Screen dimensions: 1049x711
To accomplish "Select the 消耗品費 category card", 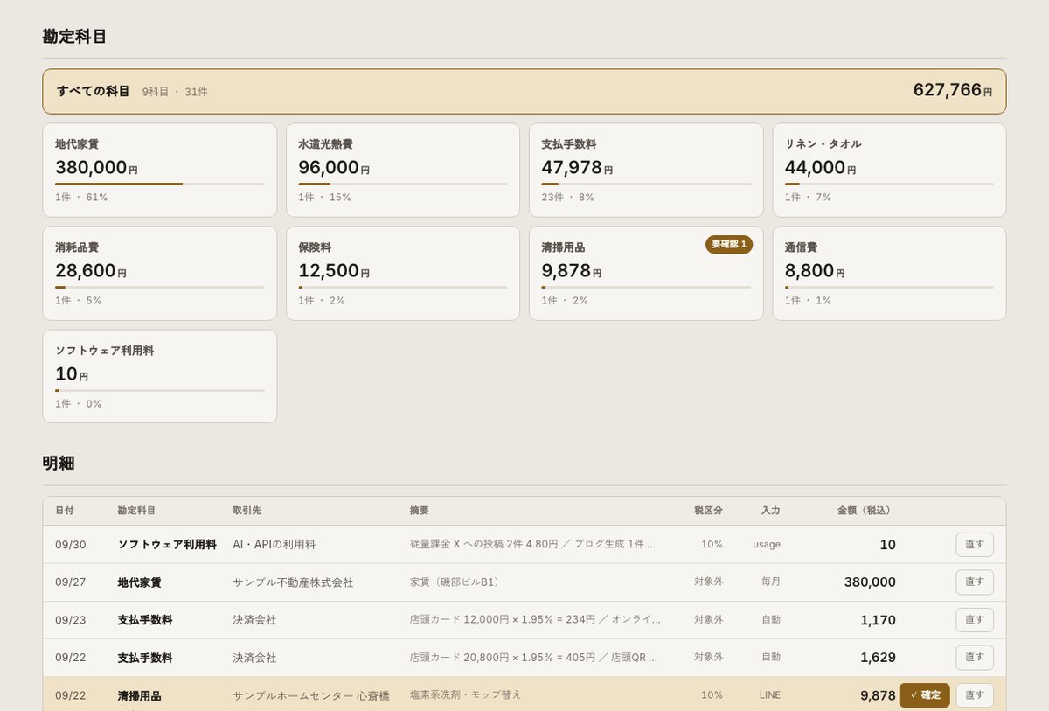I will (160, 273).
